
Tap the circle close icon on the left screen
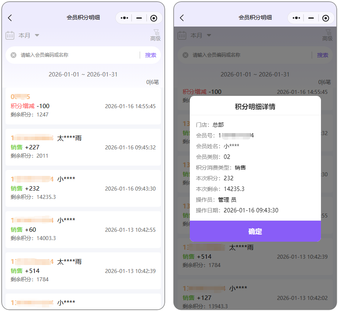pos(154,18)
